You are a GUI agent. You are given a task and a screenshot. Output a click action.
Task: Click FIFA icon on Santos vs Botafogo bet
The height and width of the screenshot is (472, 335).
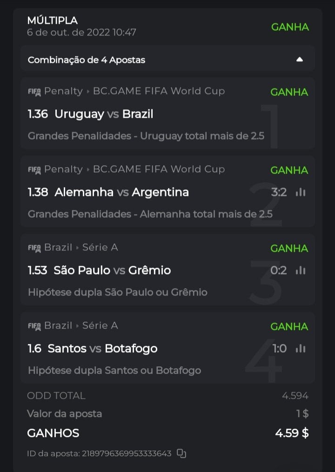pos(34,326)
